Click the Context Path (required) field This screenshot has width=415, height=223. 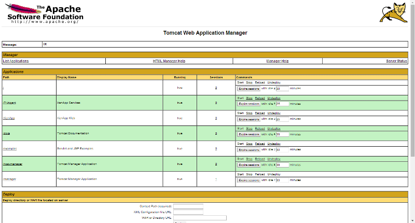point(188,206)
